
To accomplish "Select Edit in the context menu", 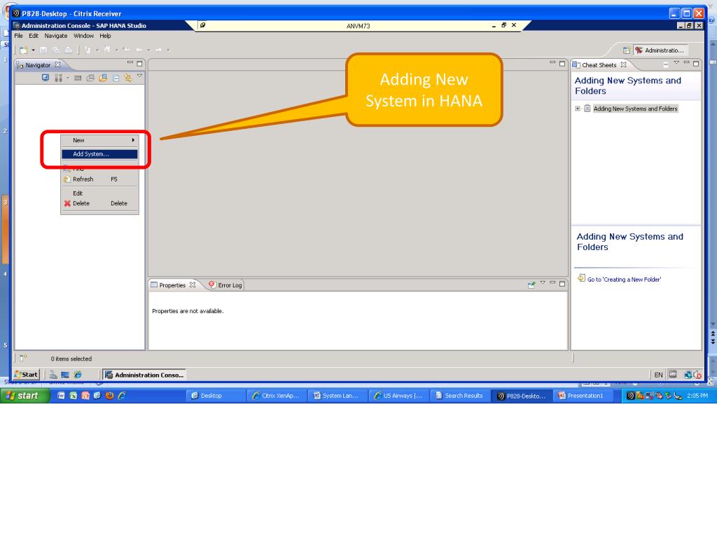I will click(99, 193).
